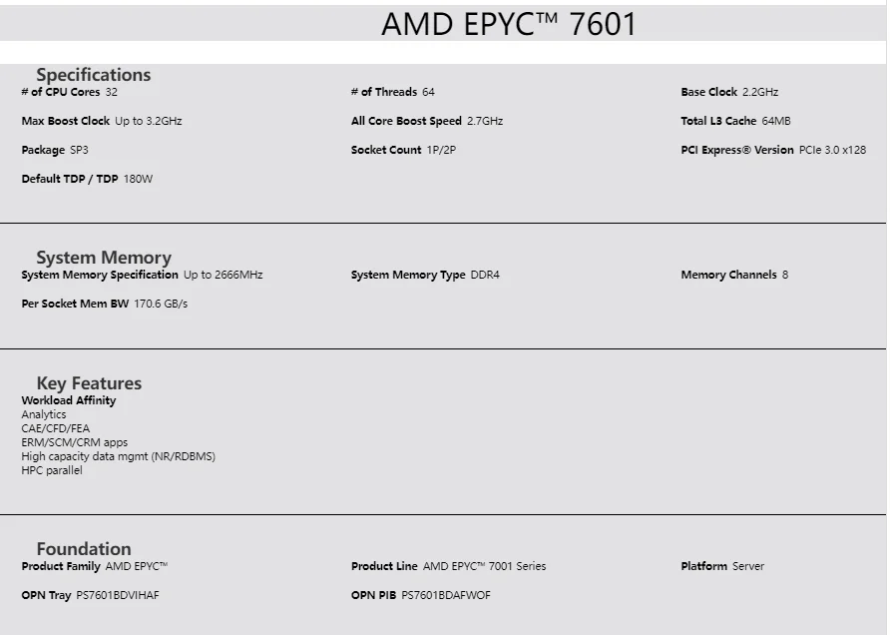Select the Memory Channels label
This screenshot has width=890, height=635.
[728, 275]
